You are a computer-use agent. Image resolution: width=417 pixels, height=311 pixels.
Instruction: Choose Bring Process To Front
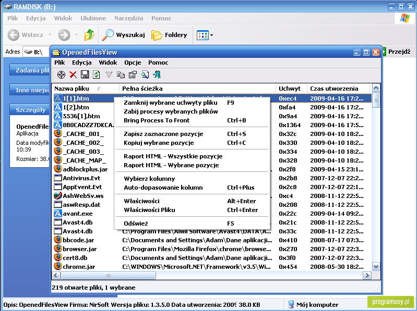tap(192, 120)
